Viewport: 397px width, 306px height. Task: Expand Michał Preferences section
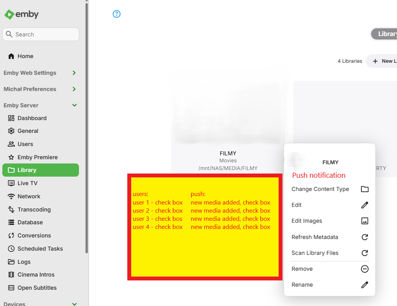(41, 89)
